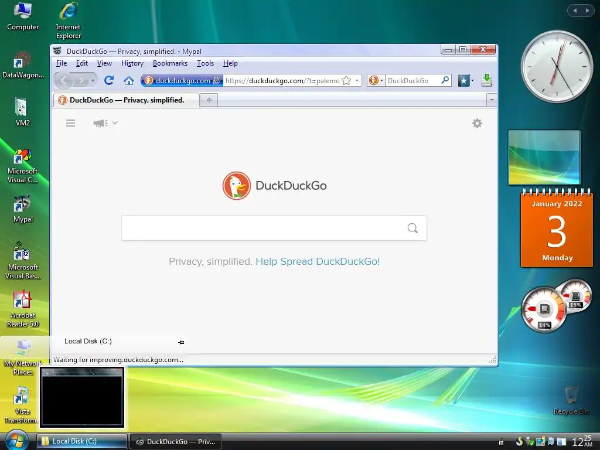The width and height of the screenshot is (600, 450).
Task: Open the View menu
Action: click(104, 63)
